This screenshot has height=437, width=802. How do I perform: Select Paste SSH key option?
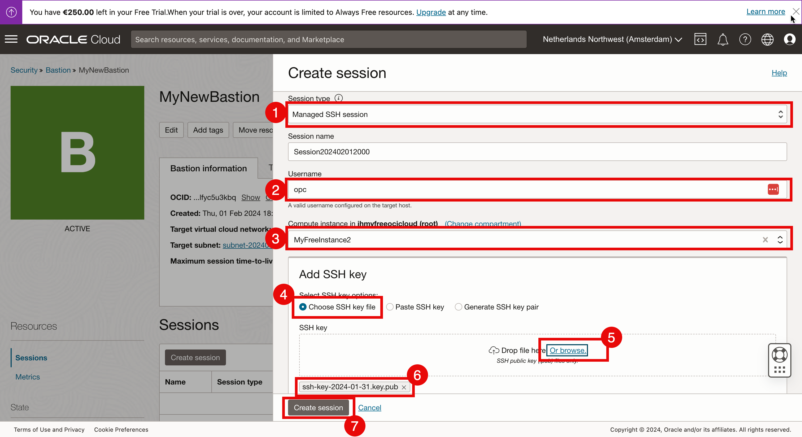[x=390, y=307]
